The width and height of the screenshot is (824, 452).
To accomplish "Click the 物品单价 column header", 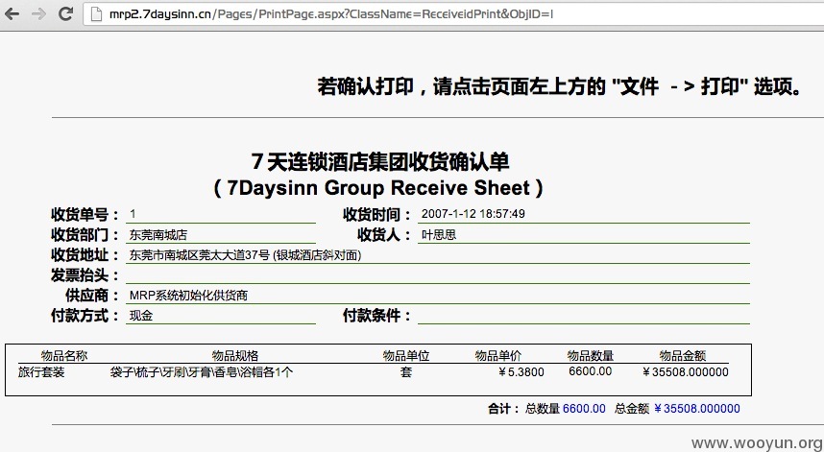I will [498, 355].
